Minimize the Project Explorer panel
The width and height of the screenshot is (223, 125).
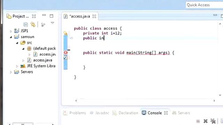pyautogui.click(x=44, y=15)
